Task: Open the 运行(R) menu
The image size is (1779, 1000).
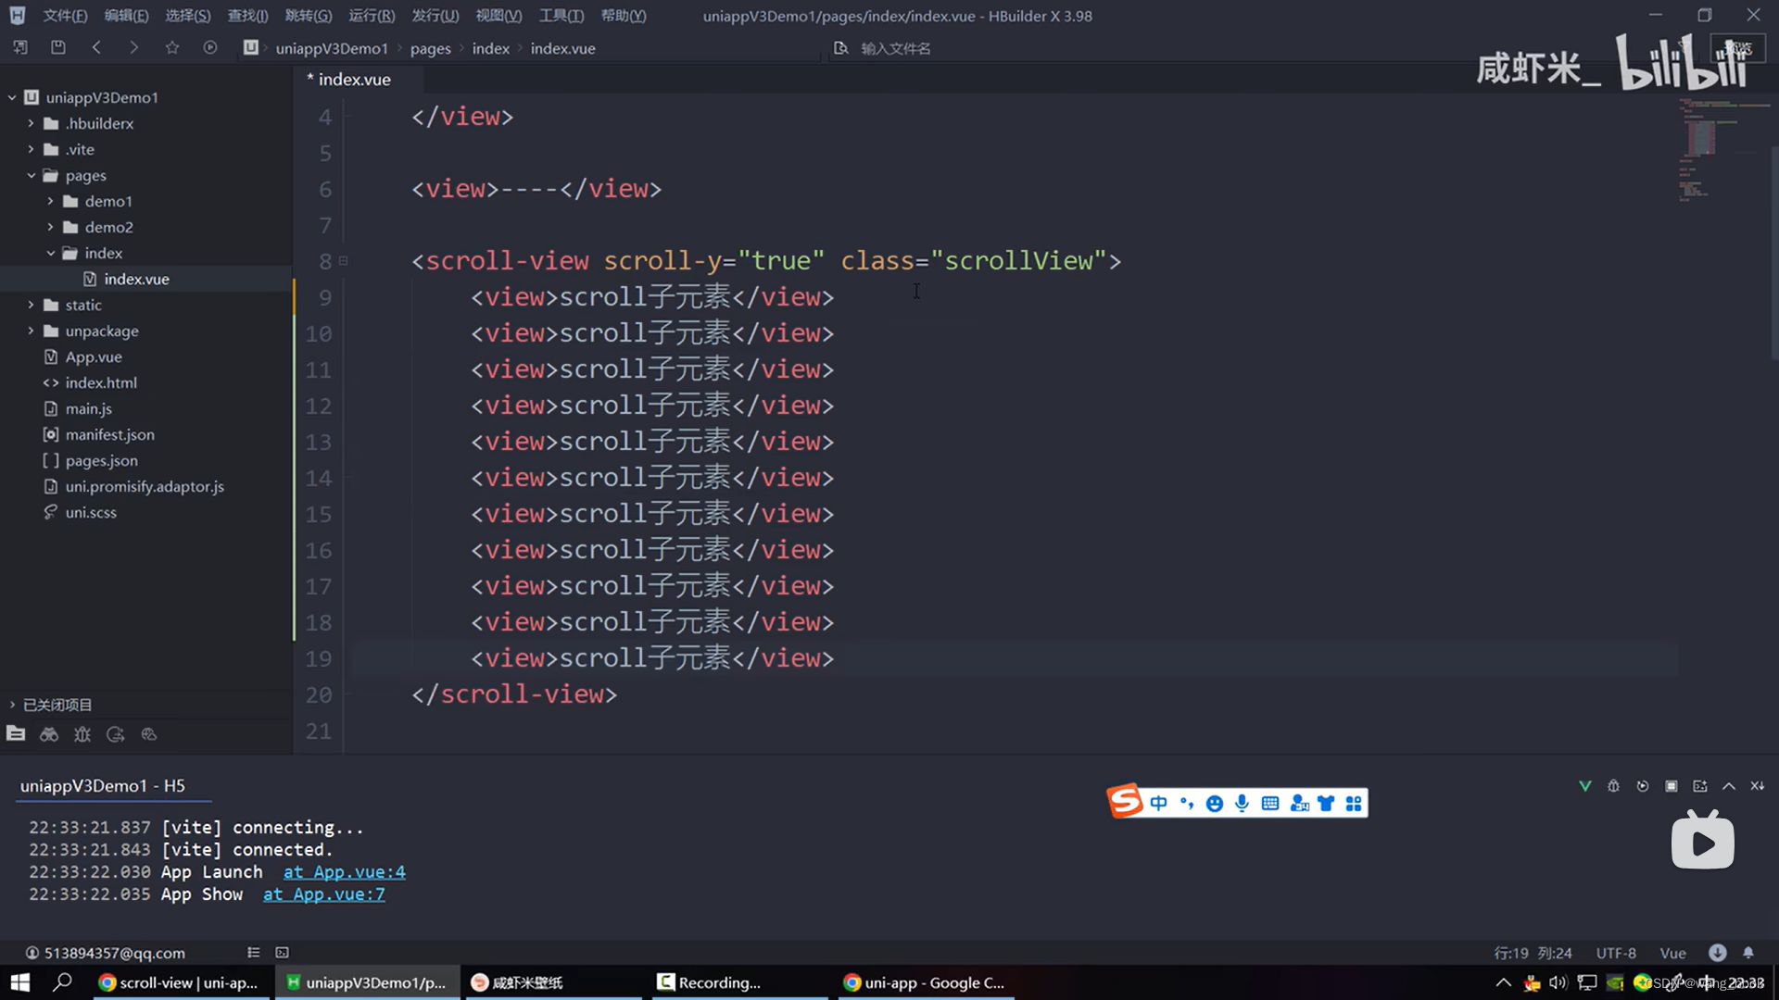Action: [x=372, y=16]
